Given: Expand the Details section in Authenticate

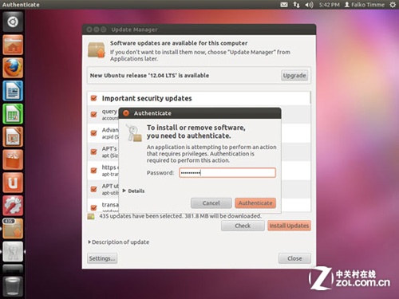Looking at the screenshot, I should point(133,191).
